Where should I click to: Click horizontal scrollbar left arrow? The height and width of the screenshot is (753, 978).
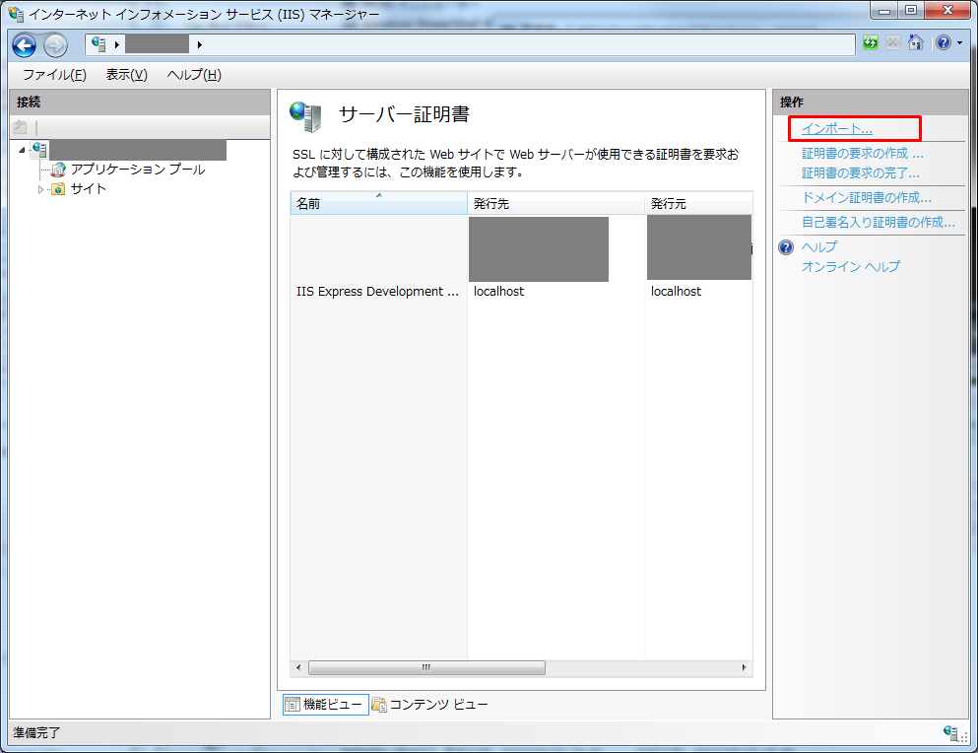[298, 667]
